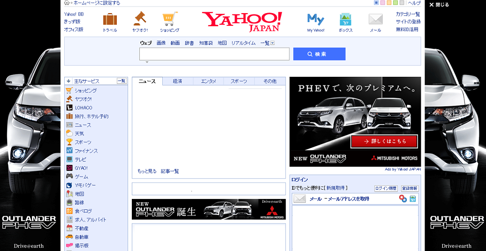Click the 詳しくはこちら button in the ad
This screenshot has height=251, width=486.
[x=384, y=141]
